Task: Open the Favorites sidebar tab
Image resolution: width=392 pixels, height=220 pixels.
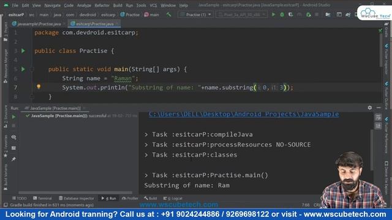Action: [6, 146]
